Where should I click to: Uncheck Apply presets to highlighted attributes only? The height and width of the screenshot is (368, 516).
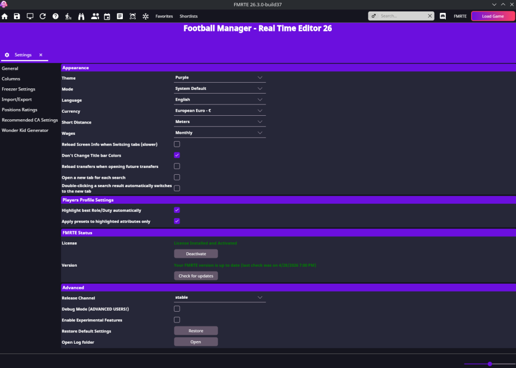tap(176, 221)
